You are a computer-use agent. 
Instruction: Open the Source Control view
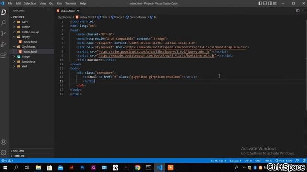tap(3, 33)
